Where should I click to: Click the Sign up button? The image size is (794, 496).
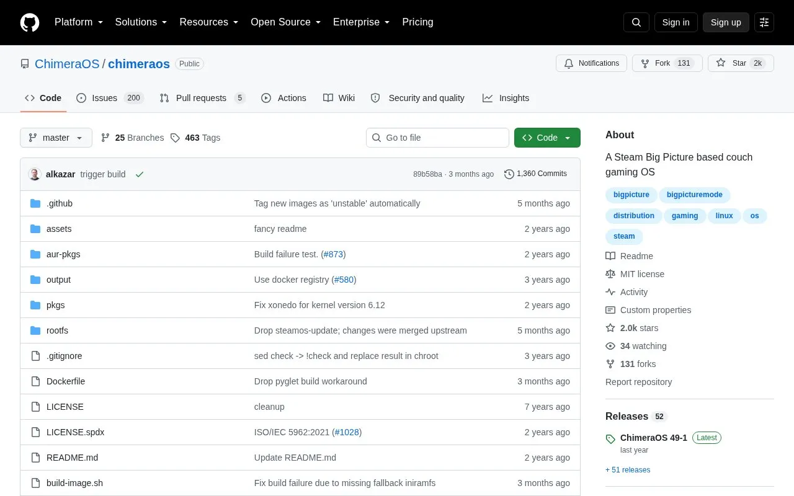[726, 22]
